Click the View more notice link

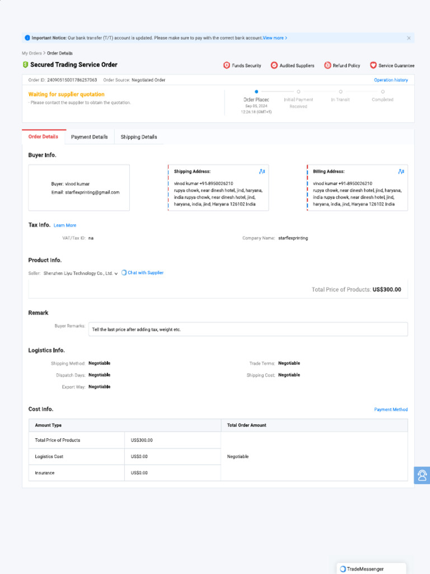pos(275,38)
